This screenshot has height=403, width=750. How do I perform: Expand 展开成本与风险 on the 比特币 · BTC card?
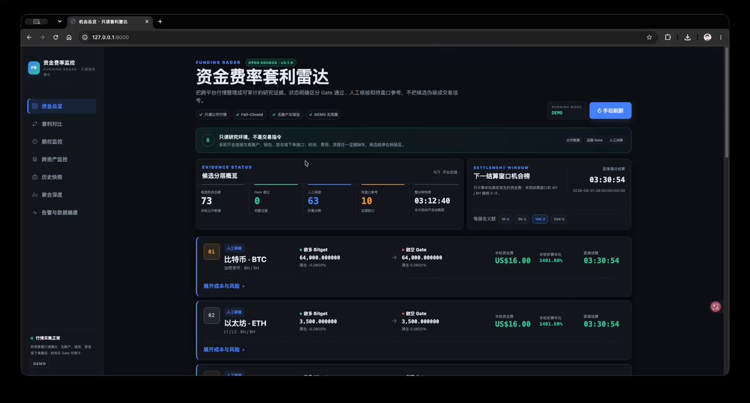[x=224, y=286]
